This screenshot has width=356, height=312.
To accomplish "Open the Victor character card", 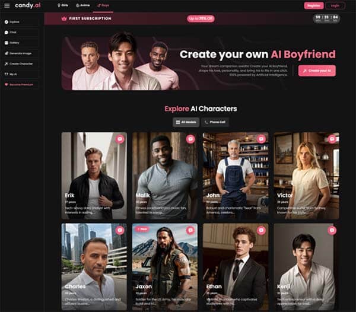I will 307,176.
